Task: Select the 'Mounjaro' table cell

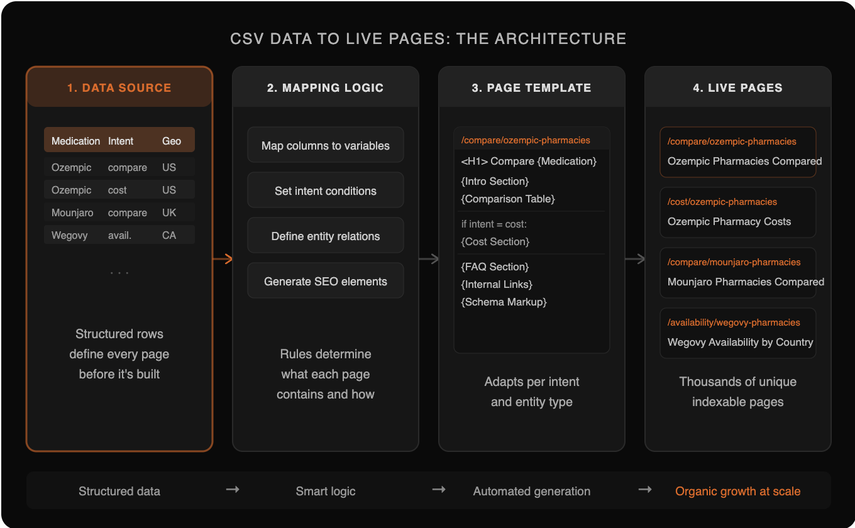Action: (x=72, y=212)
